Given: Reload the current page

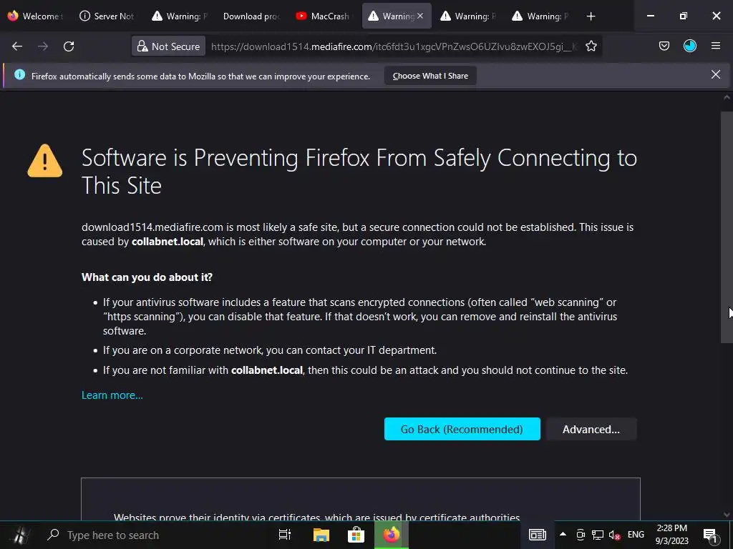Looking at the screenshot, I should pyautogui.click(x=69, y=46).
